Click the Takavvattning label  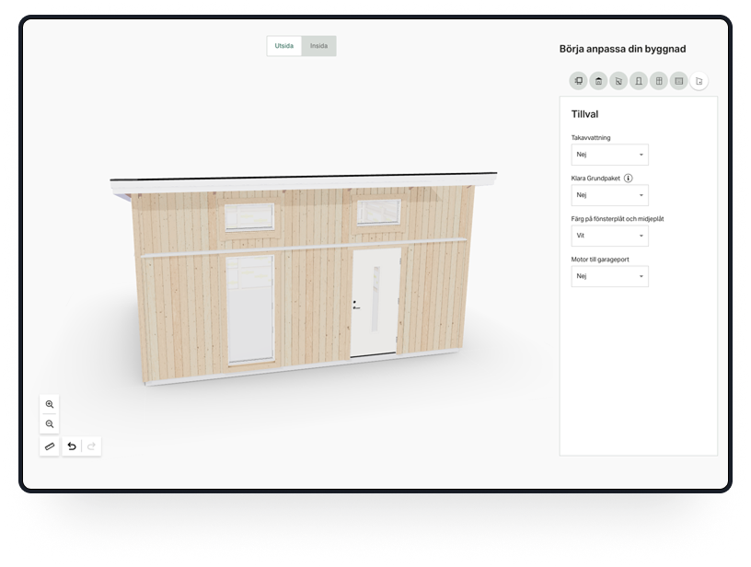[591, 138]
